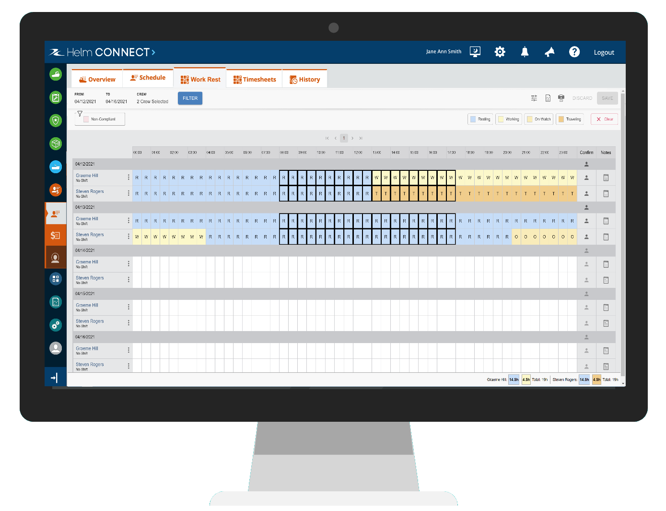Open the notifications bell in the header
This screenshot has width=666, height=511.
[525, 52]
